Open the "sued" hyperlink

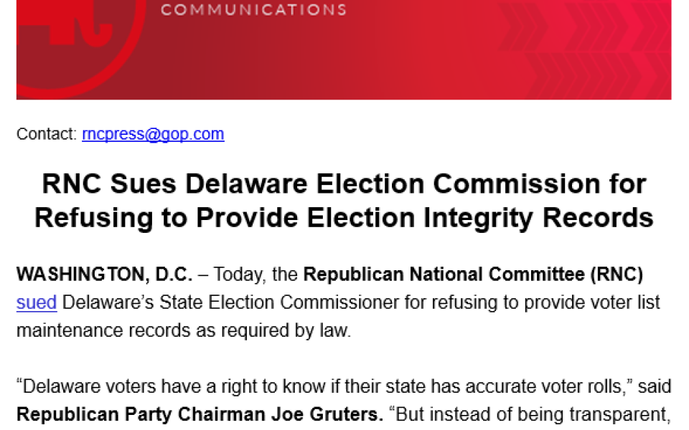pyautogui.click(x=36, y=302)
